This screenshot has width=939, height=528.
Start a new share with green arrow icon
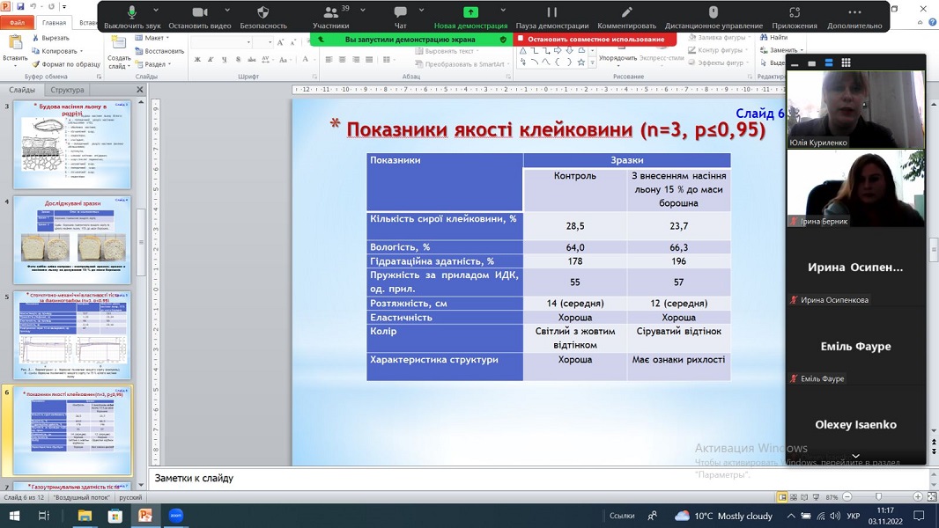point(470,17)
